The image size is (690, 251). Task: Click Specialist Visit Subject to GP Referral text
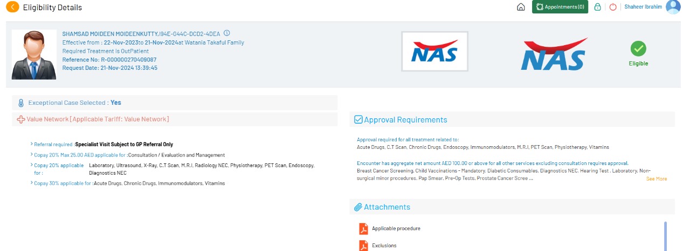coord(124,145)
